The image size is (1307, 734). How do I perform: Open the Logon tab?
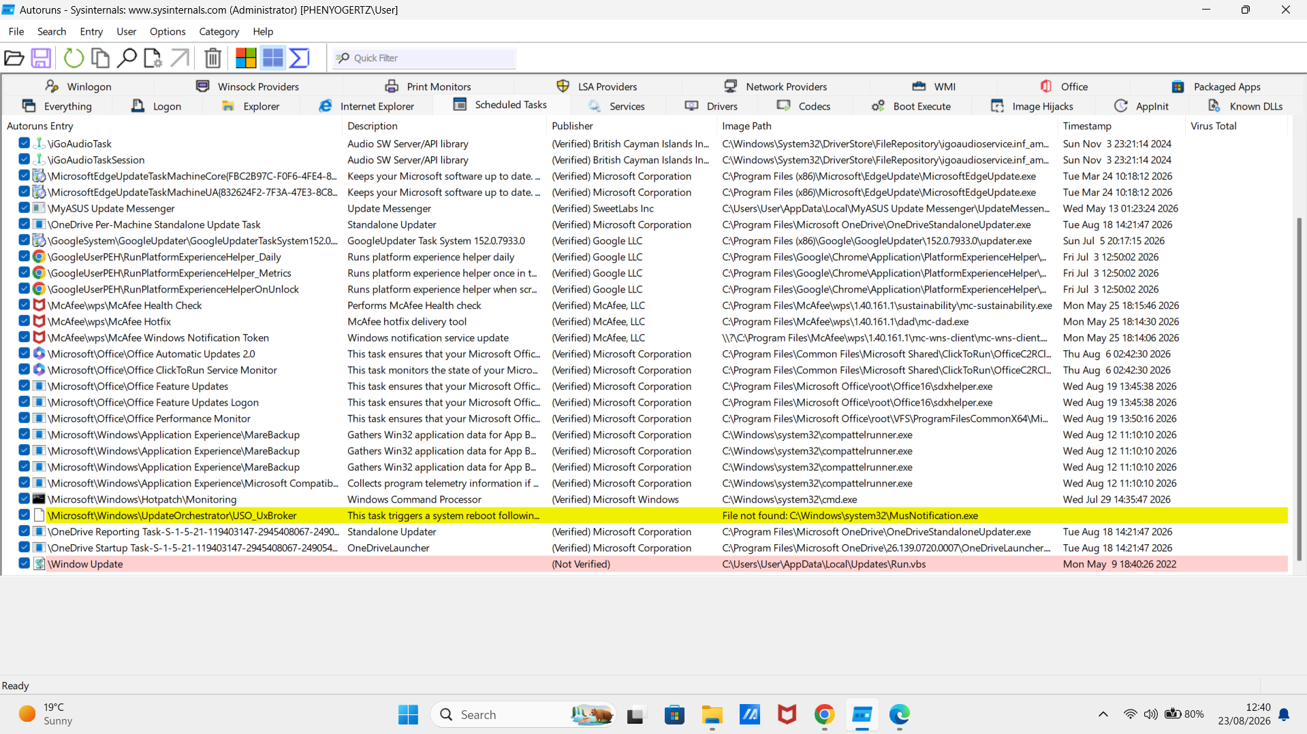point(156,106)
